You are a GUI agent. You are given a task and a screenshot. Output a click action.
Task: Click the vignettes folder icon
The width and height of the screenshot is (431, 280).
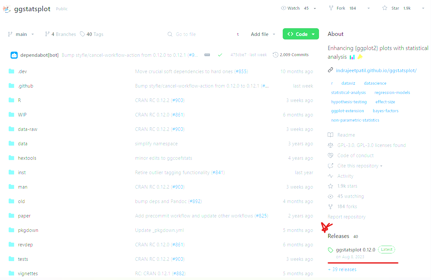coord(12,273)
